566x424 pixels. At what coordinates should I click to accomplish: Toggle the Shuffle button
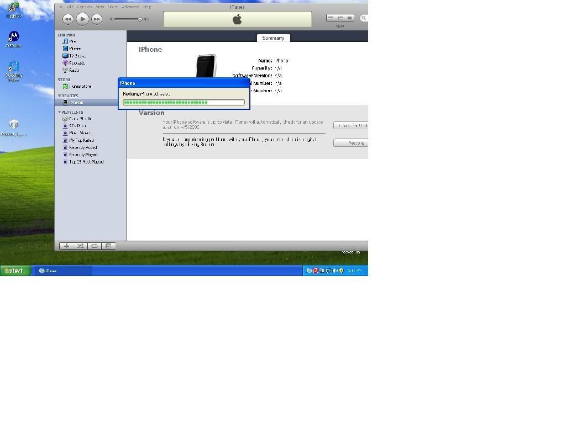point(80,246)
